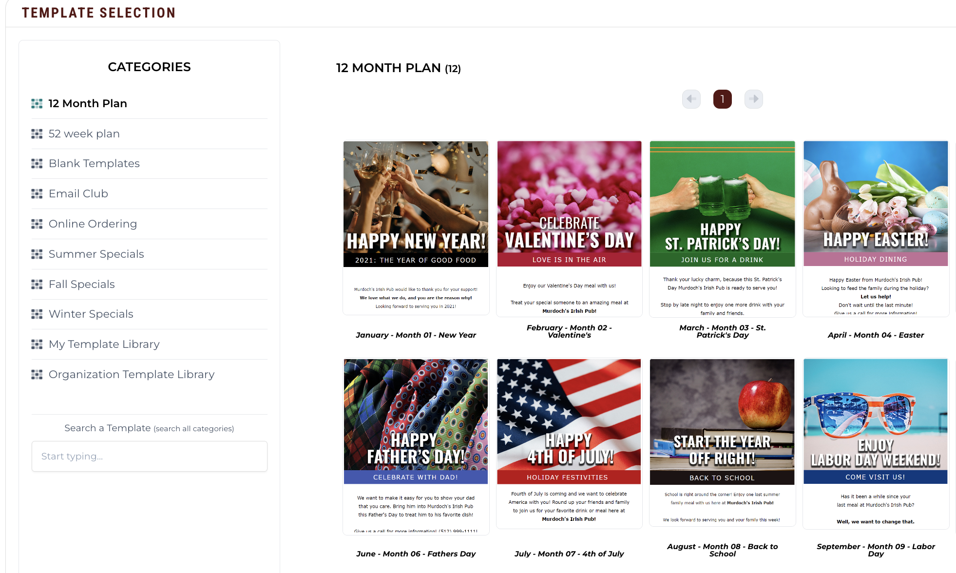956x573 pixels.
Task: Click the grid icon next to Email Club
Action: click(37, 194)
